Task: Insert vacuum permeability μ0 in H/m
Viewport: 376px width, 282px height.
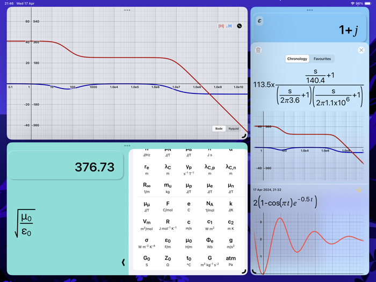Action: pyautogui.click(x=189, y=243)
